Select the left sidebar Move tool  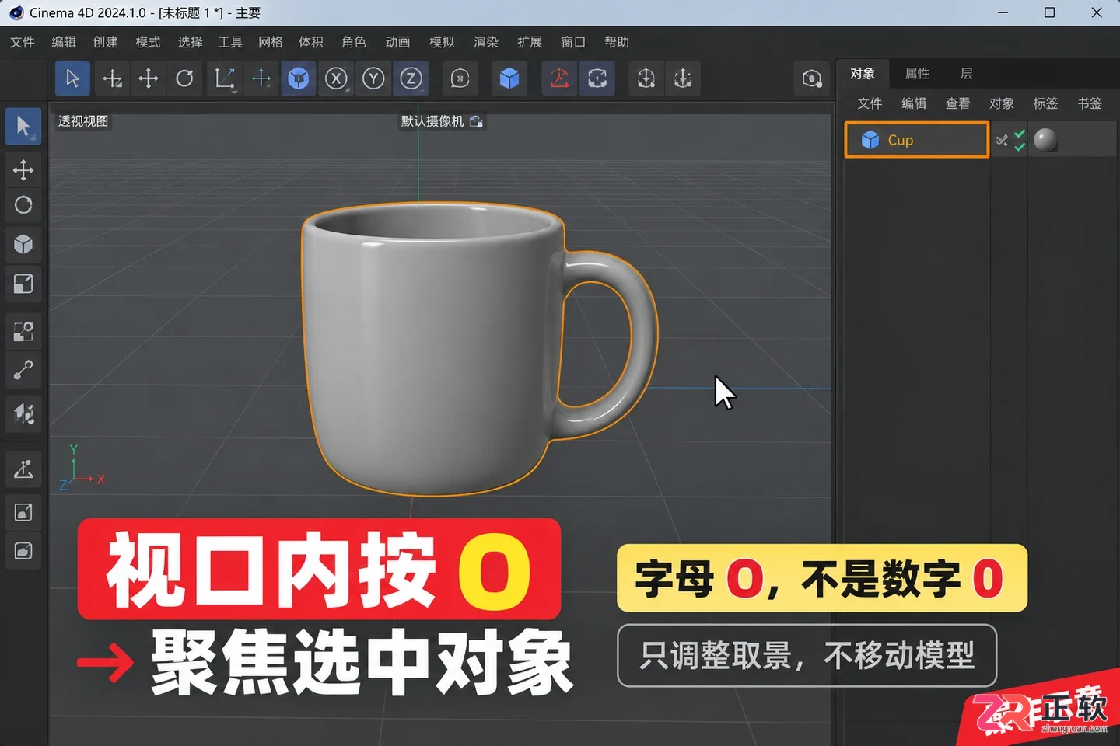[23, 169]
